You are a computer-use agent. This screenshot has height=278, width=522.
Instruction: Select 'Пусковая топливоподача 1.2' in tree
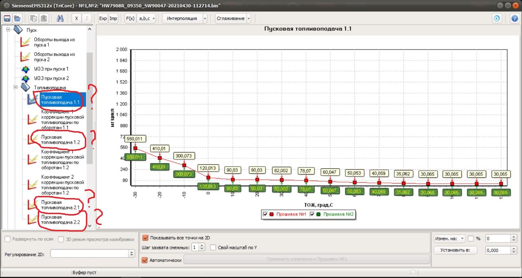[x=57, y=139]
